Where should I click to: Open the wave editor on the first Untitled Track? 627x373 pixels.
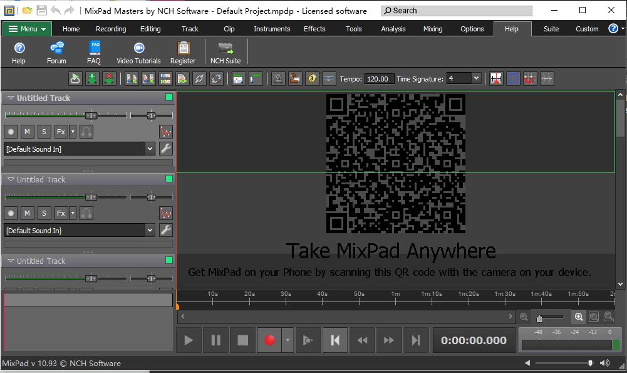[165, 132]
